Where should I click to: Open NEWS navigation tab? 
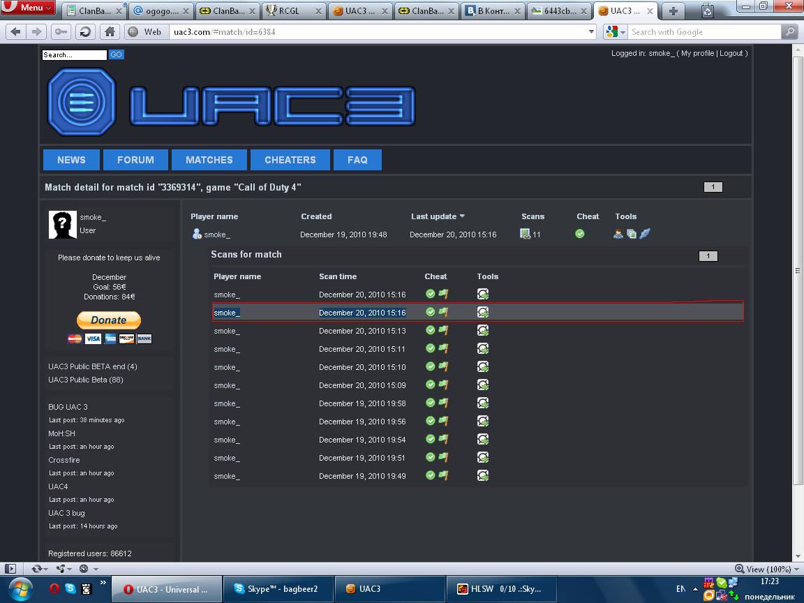[x=71, y=160]
